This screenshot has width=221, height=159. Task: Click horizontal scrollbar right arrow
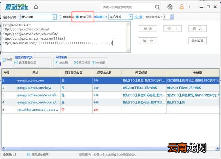pos(218,149)
